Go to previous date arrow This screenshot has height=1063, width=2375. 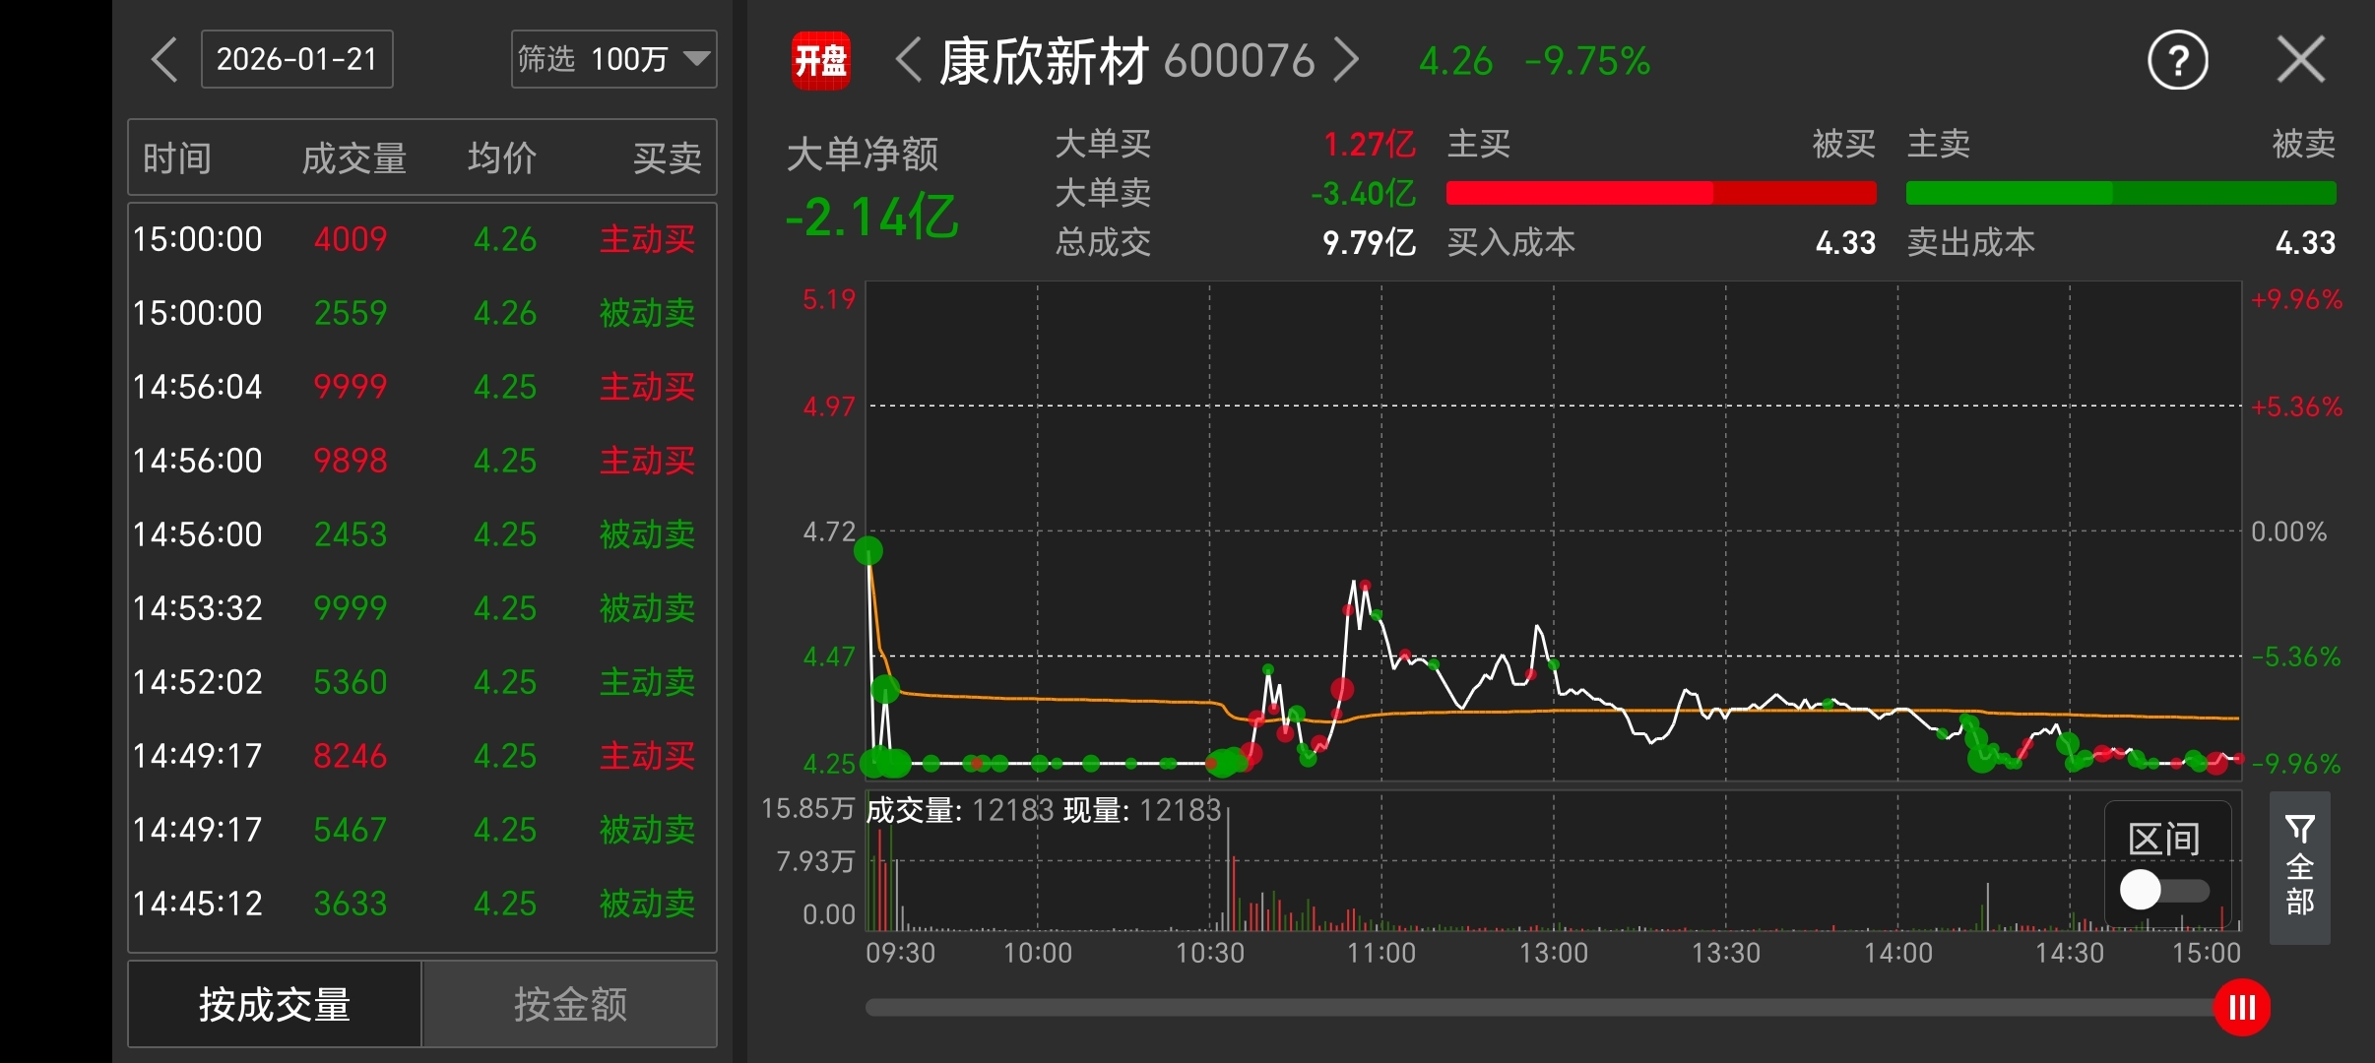point(164,60)
